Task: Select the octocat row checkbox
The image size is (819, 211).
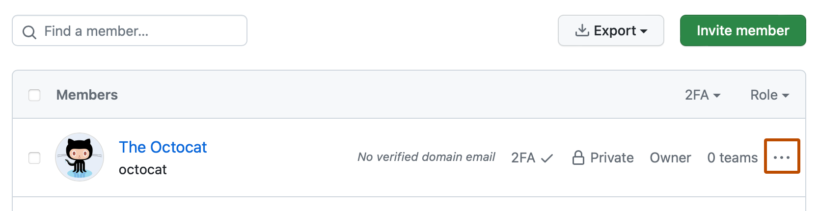Action: [x=34, y=158]
